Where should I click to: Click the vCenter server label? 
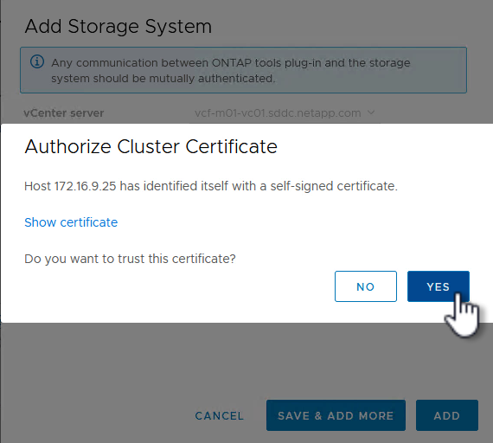(64, 113)
